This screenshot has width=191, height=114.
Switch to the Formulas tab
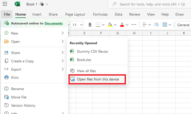[x=100, y=14]
